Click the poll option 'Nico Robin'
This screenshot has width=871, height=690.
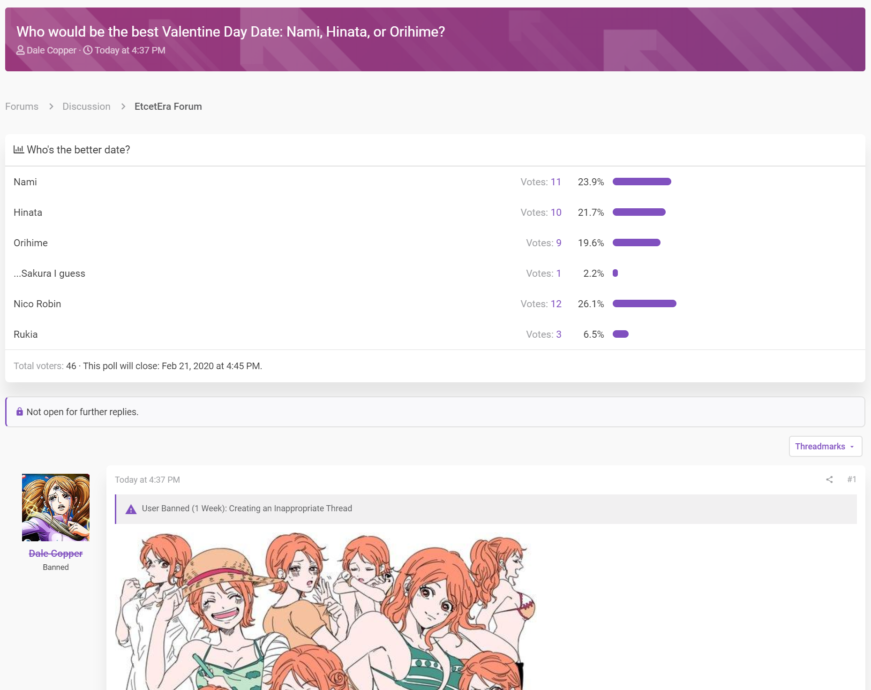tap(38, 304)
